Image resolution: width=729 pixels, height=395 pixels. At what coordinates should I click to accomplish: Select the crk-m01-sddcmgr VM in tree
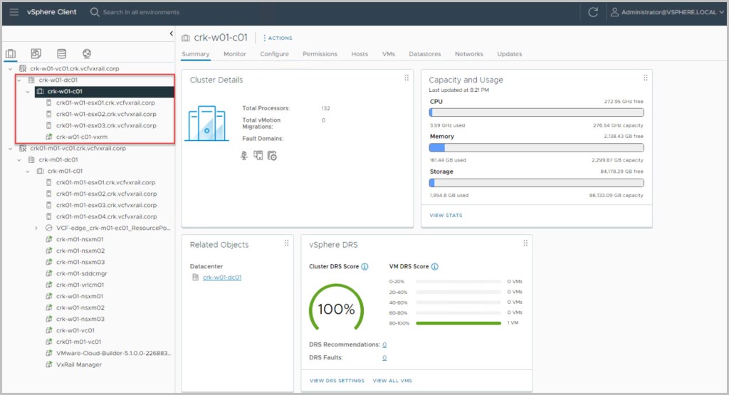(x=80, y=273)
